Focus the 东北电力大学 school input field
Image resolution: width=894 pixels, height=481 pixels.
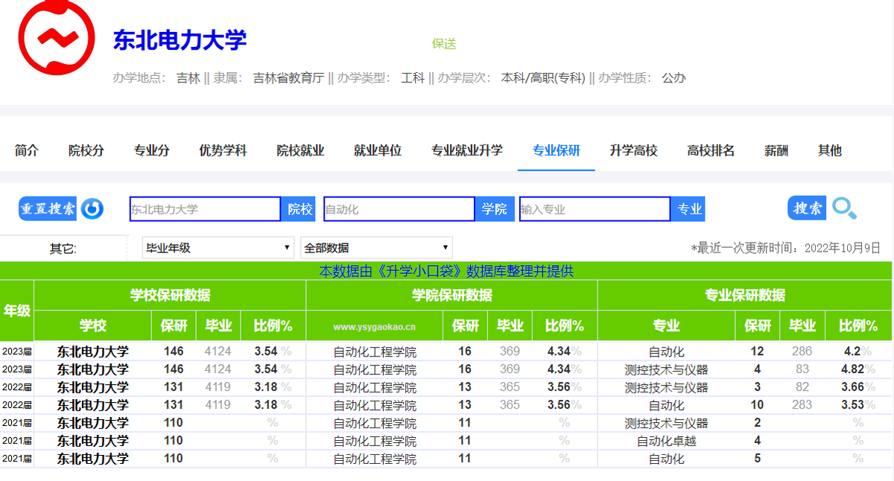[205, 209]
